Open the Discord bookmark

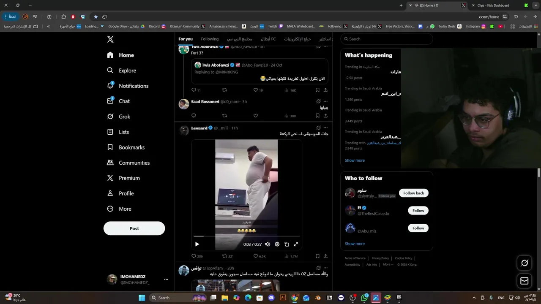click(157, 26)
